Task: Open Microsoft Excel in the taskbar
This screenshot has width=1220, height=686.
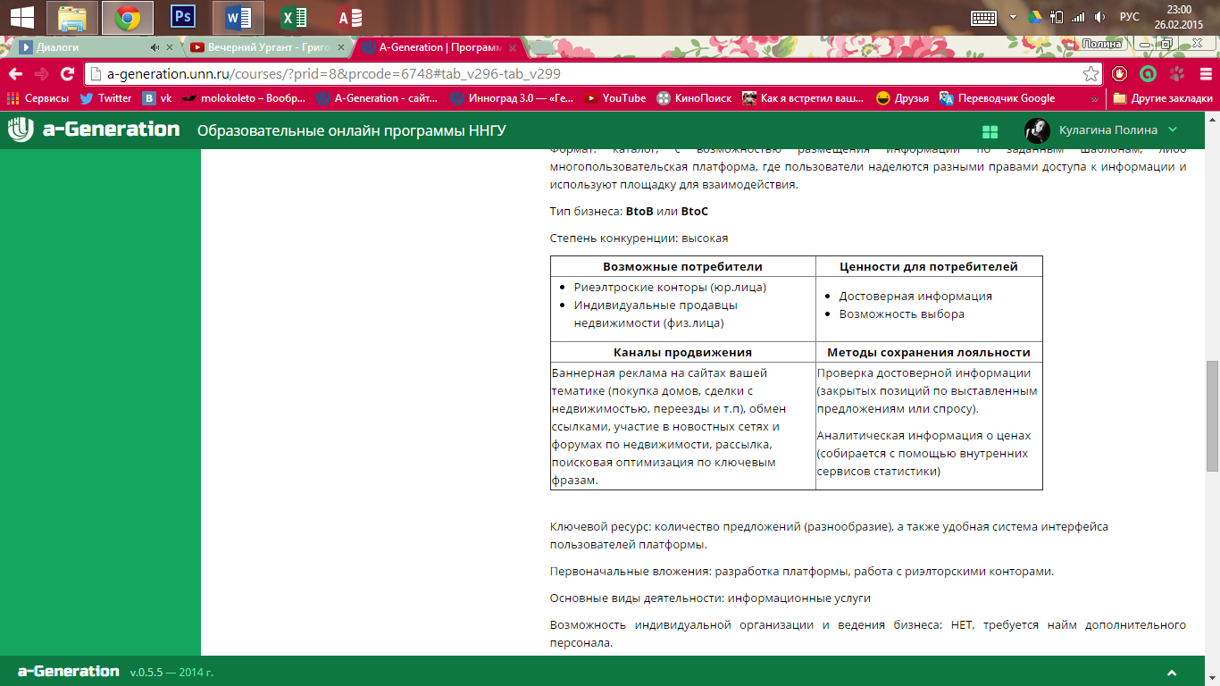Action: pos(291,17)
